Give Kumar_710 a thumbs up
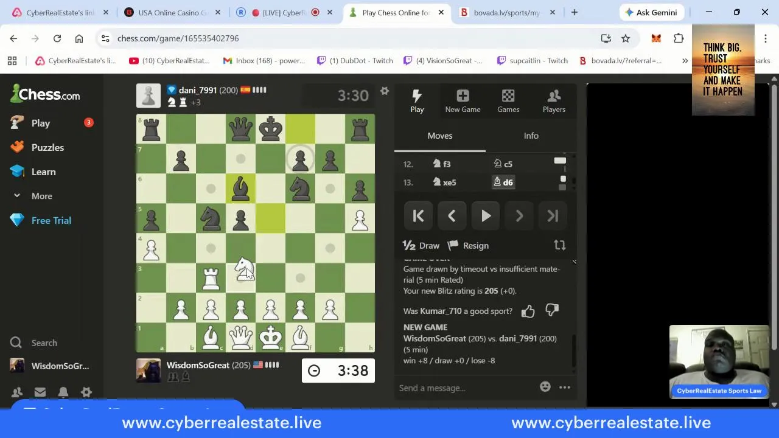This screenshot has height=438, width=779. [x=528, y=311]
